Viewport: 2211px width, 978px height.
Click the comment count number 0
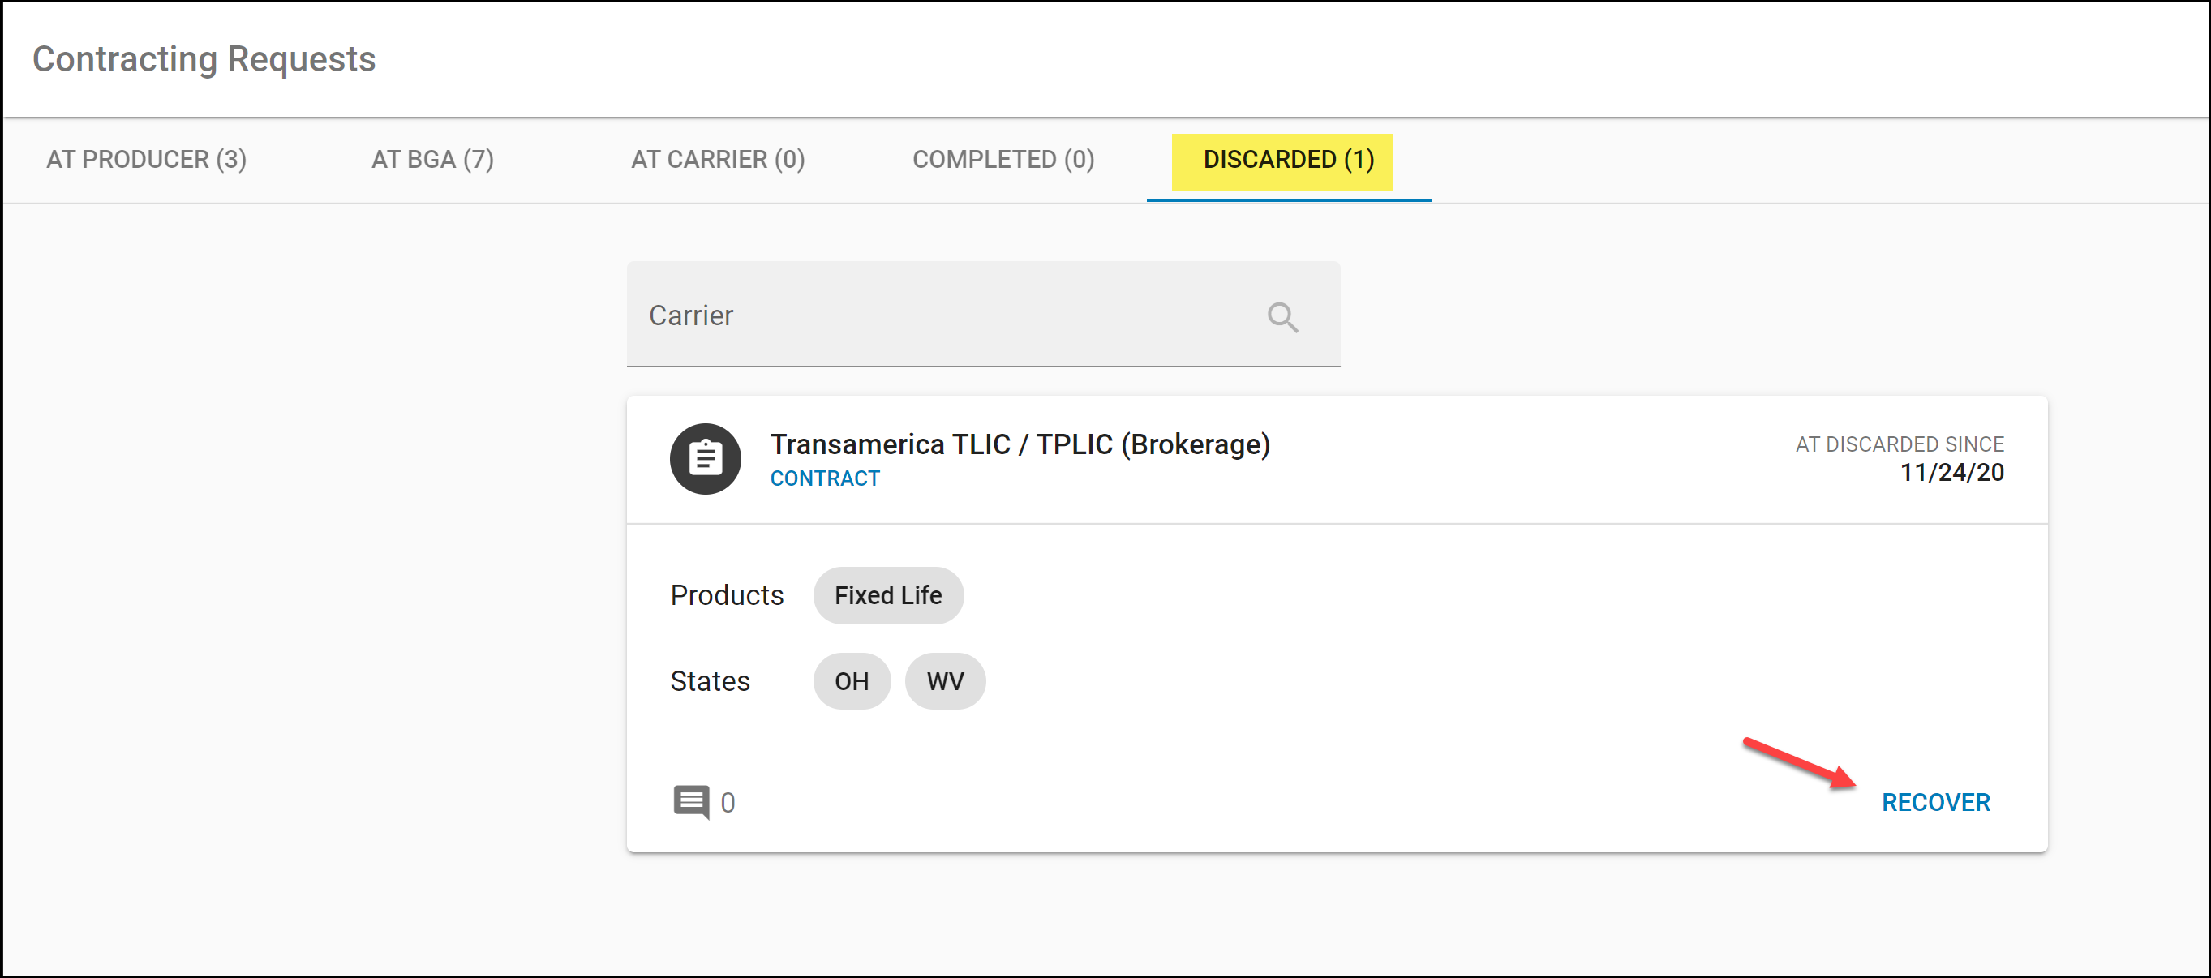point(727,802)
